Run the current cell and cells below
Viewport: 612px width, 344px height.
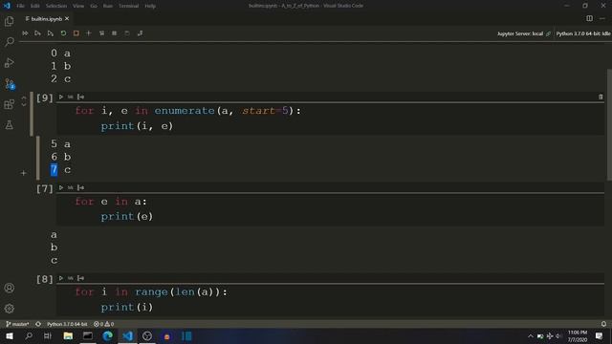(x=51, y=33)
